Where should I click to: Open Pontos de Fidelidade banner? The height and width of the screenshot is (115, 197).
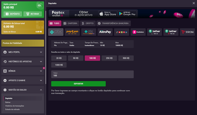pyautogui.click(x=23, y=43)
